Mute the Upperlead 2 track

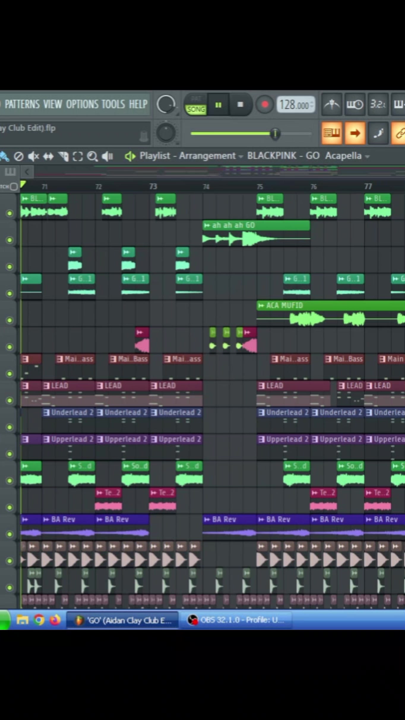pyautogui.click(x=10, y=454)
